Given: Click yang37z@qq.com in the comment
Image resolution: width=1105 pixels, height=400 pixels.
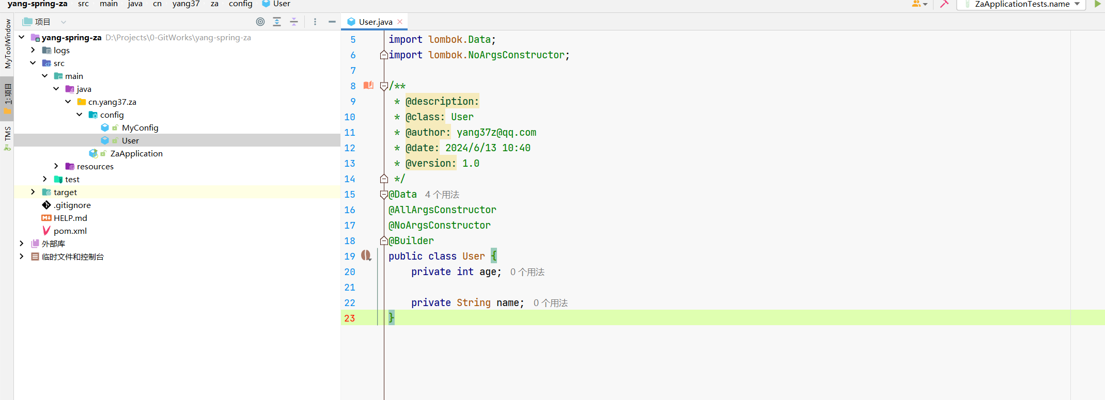Looking at the screenshot, I should 496,132.
